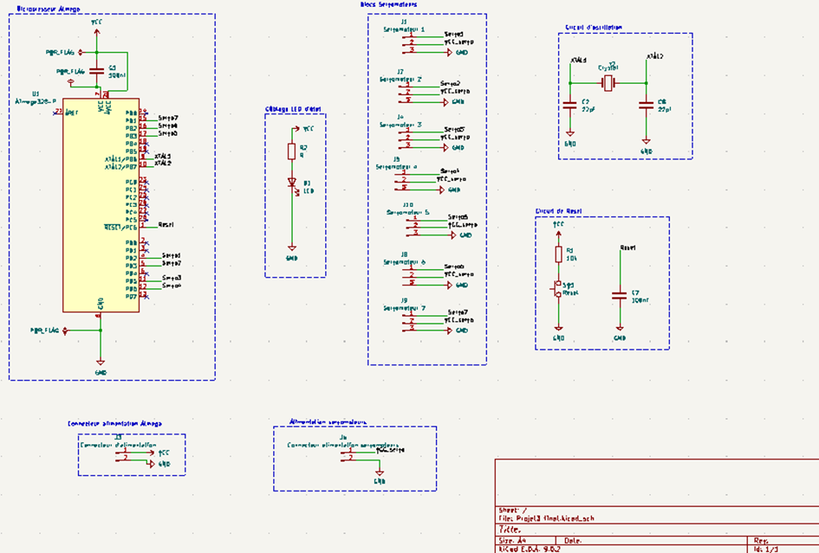Viewport: 819px width, 553px height.
Task: Select the GND symbol below the ATmega
Action: [101, 363]
